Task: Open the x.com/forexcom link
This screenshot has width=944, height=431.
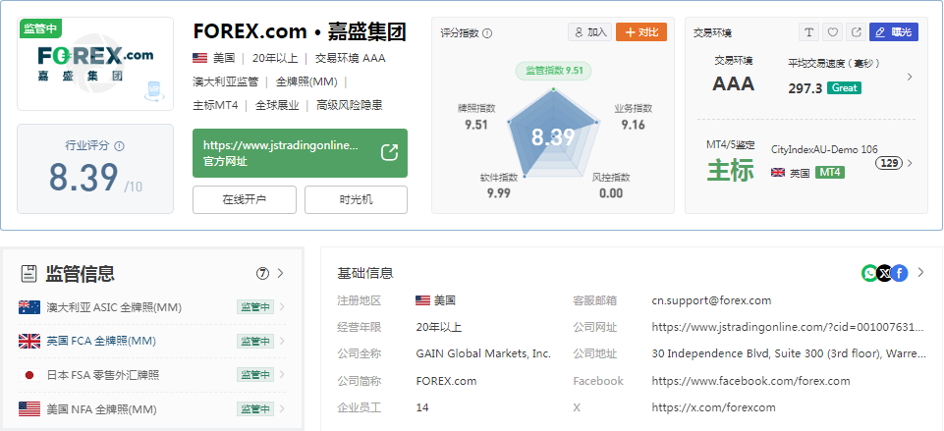Action: (x=713, y=407)
